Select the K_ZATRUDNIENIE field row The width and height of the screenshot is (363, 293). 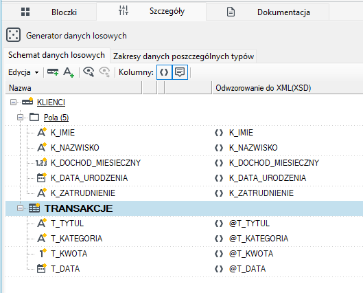click(x=185, y=193)
